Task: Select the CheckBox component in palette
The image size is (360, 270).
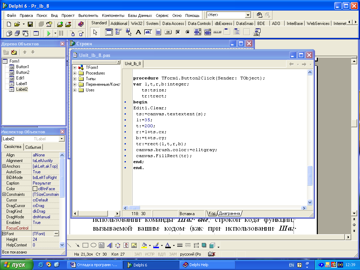Action: coord(178,32)
